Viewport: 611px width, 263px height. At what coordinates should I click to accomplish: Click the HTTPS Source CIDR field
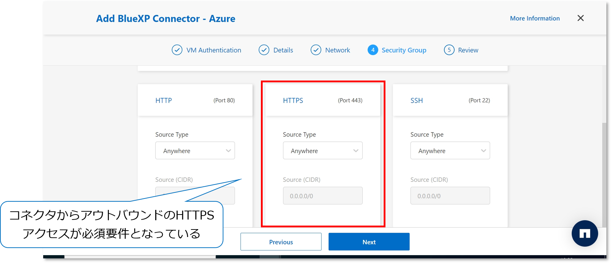click(323, 196)
